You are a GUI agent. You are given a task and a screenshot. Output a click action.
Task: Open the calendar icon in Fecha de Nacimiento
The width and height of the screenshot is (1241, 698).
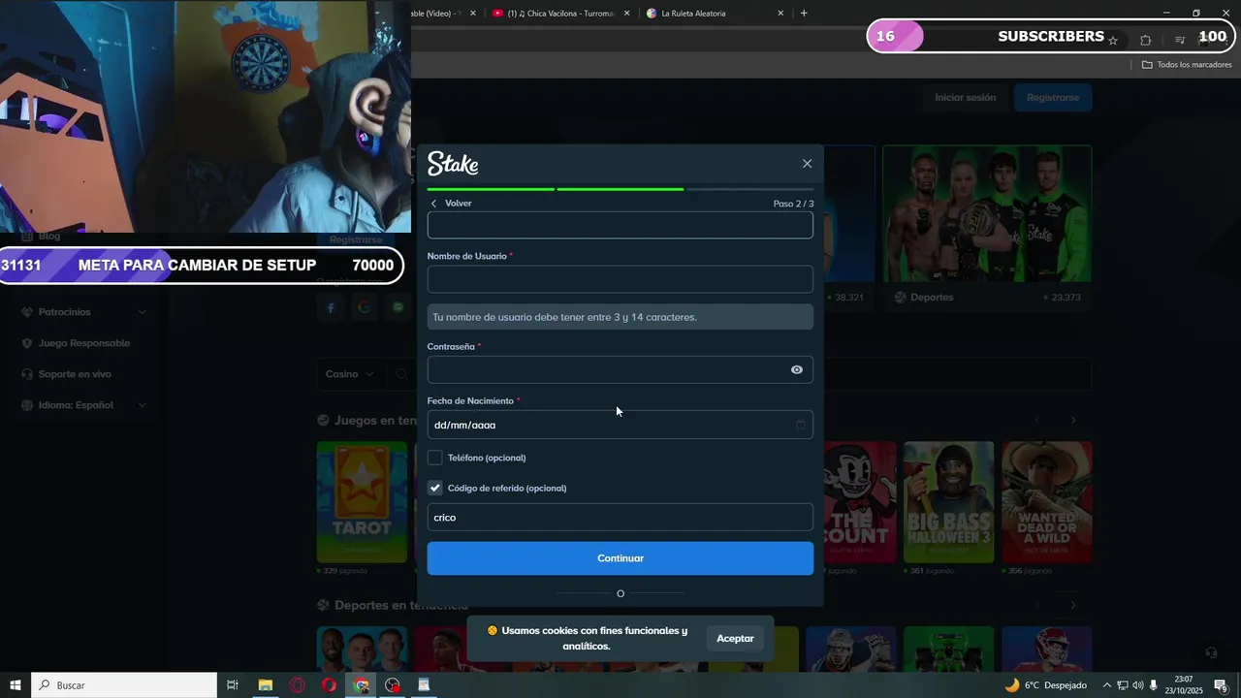[801, 425]
